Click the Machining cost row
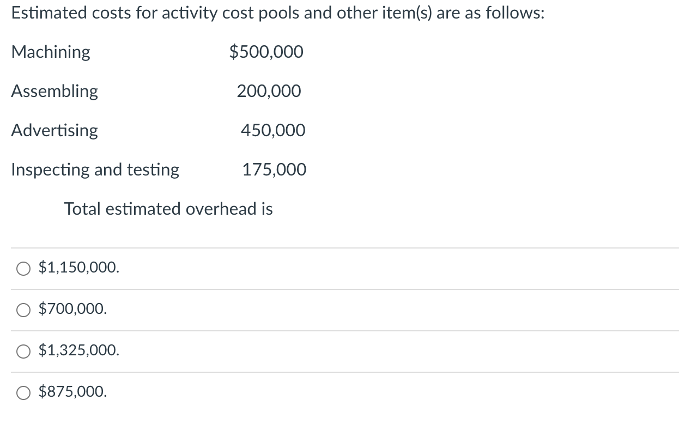The image size is (679, 424). point(51,52)
